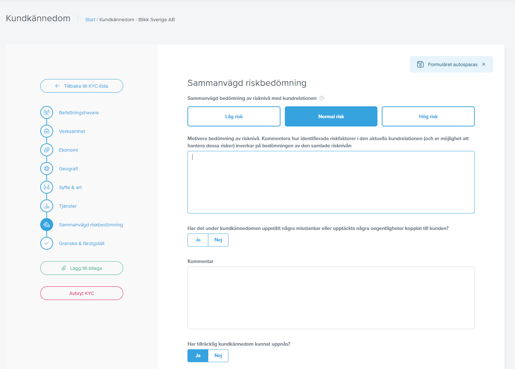Viewport: 515px width, 369px height.
Task: Click Avbryt KYC button
Action: pos(82,293)
